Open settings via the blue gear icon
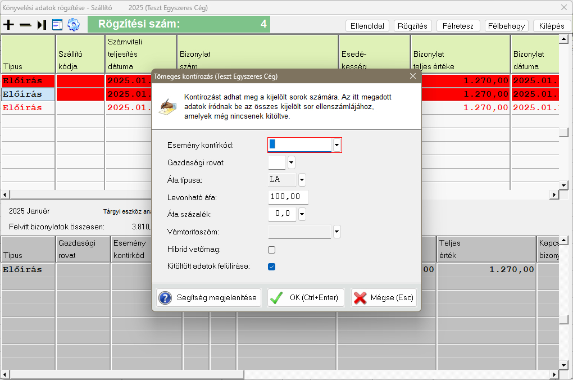The image size is (573, 380). click(74, 25)
